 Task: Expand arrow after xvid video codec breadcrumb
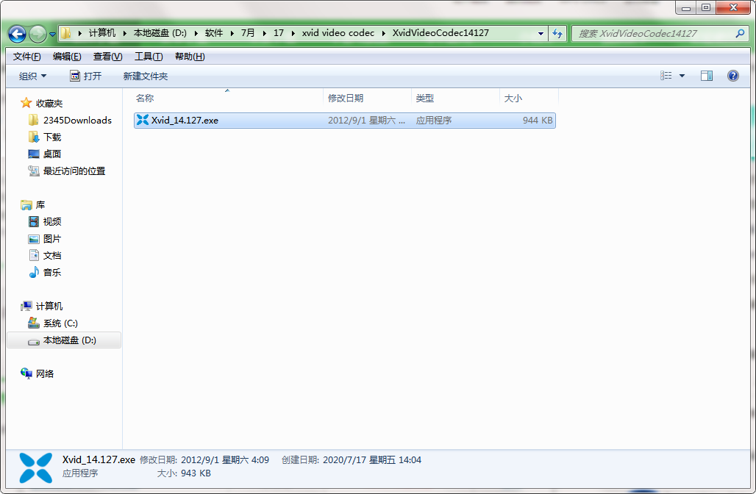pyautogui.click(x=384, y=33)
